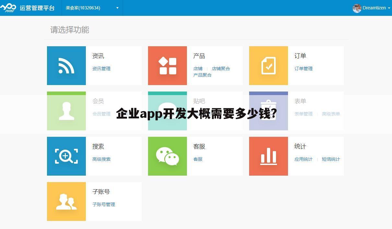Open the 客服 link below the 客服 title
392x229 pixels.
coord(198,159)
